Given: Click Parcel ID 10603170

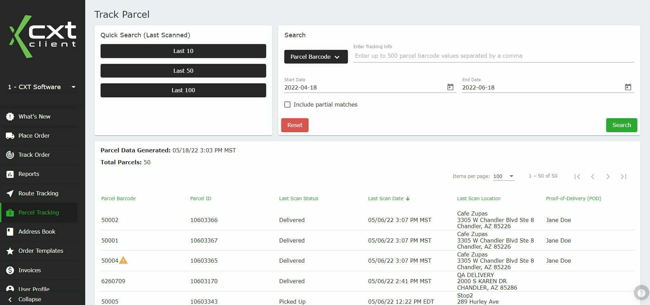Looking at the screenshot, I should (204, 281).
